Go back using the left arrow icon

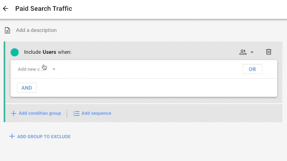coord(6,9)
